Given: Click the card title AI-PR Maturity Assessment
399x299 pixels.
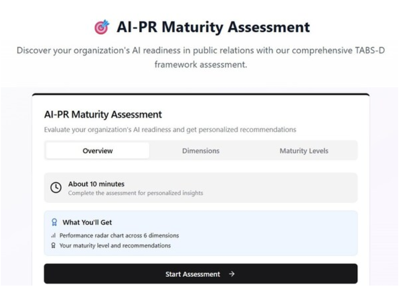Looking at the screenshot, I should pos(103,115).
